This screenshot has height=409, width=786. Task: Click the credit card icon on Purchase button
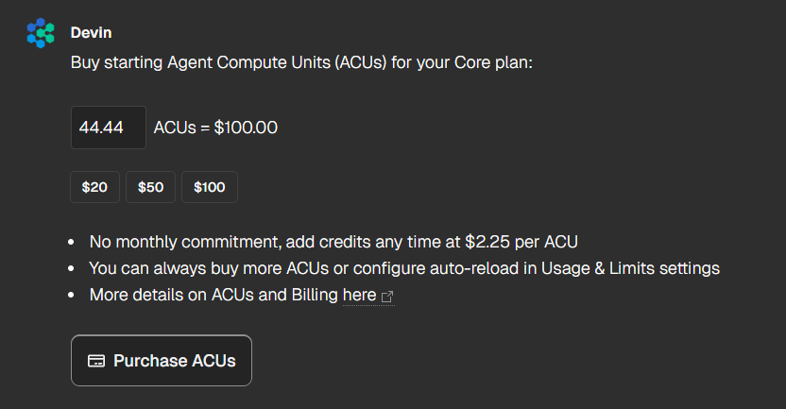point(95,361)
